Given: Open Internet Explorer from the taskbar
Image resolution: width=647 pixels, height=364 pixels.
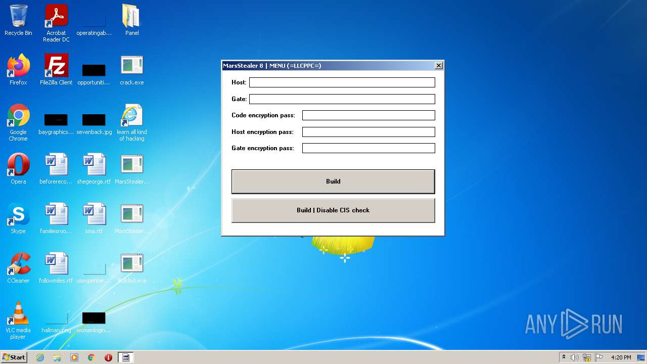Looking at the screenshot, I should [x=40, y=357].
